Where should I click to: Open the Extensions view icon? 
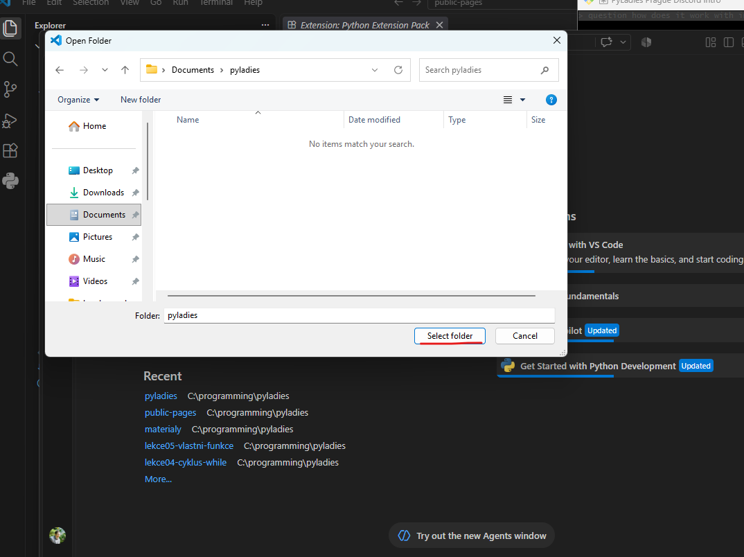[10, 151]
